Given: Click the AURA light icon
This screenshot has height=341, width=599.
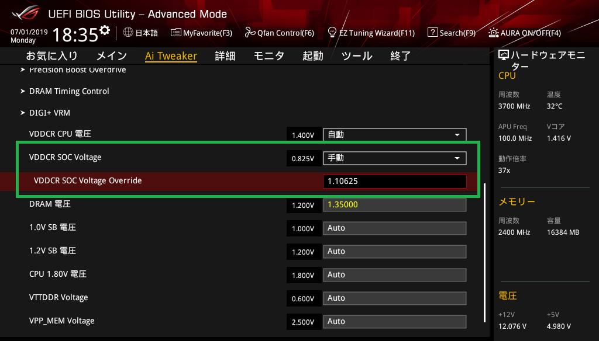Looking at the screenshot, I should point(493,33).
